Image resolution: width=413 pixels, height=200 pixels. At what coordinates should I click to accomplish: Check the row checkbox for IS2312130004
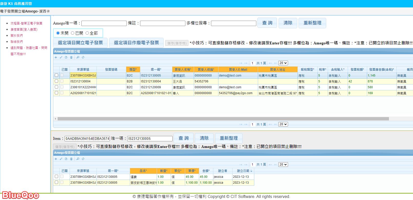pos(56,81)
